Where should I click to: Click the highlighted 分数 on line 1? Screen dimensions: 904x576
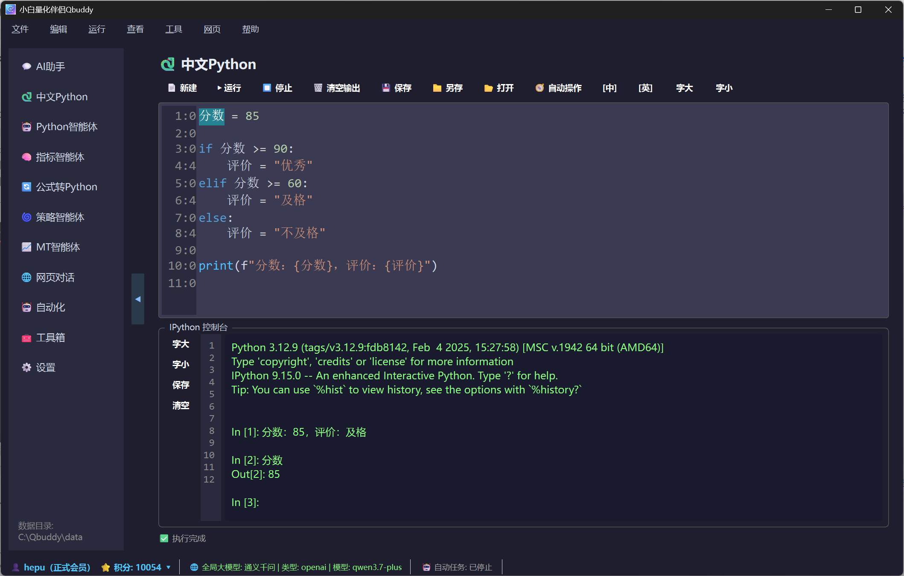coord(212,116)
